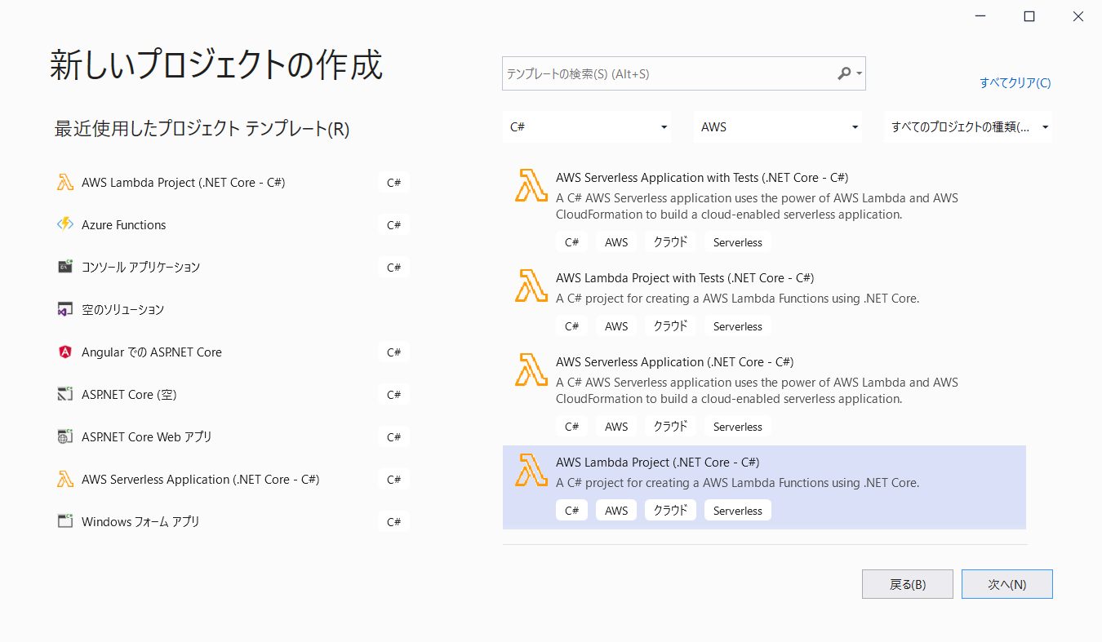Click the C# tag beside Azure Functions

click(393, 225)
